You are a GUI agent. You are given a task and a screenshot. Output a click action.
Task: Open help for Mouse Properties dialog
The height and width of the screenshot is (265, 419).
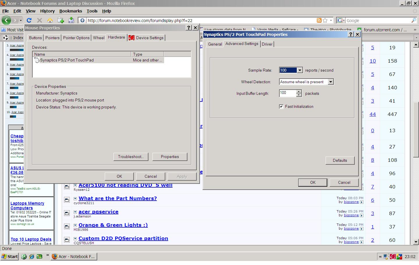(189, 28)
